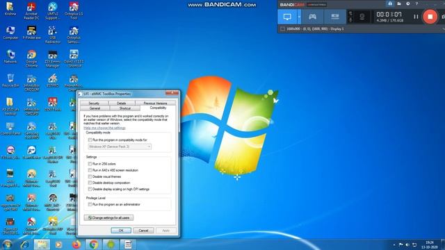
Task: Check Disable desktop composition
Action: [90, 183]
